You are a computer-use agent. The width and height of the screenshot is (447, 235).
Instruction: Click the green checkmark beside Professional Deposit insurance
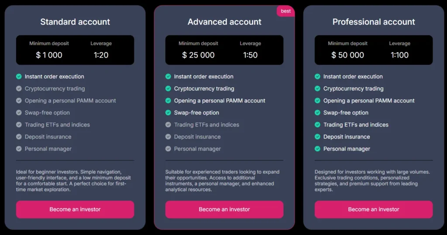coord(317,136)
